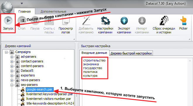Click the splitter grip between panels
193x106 pixels.
coord(76,95)
